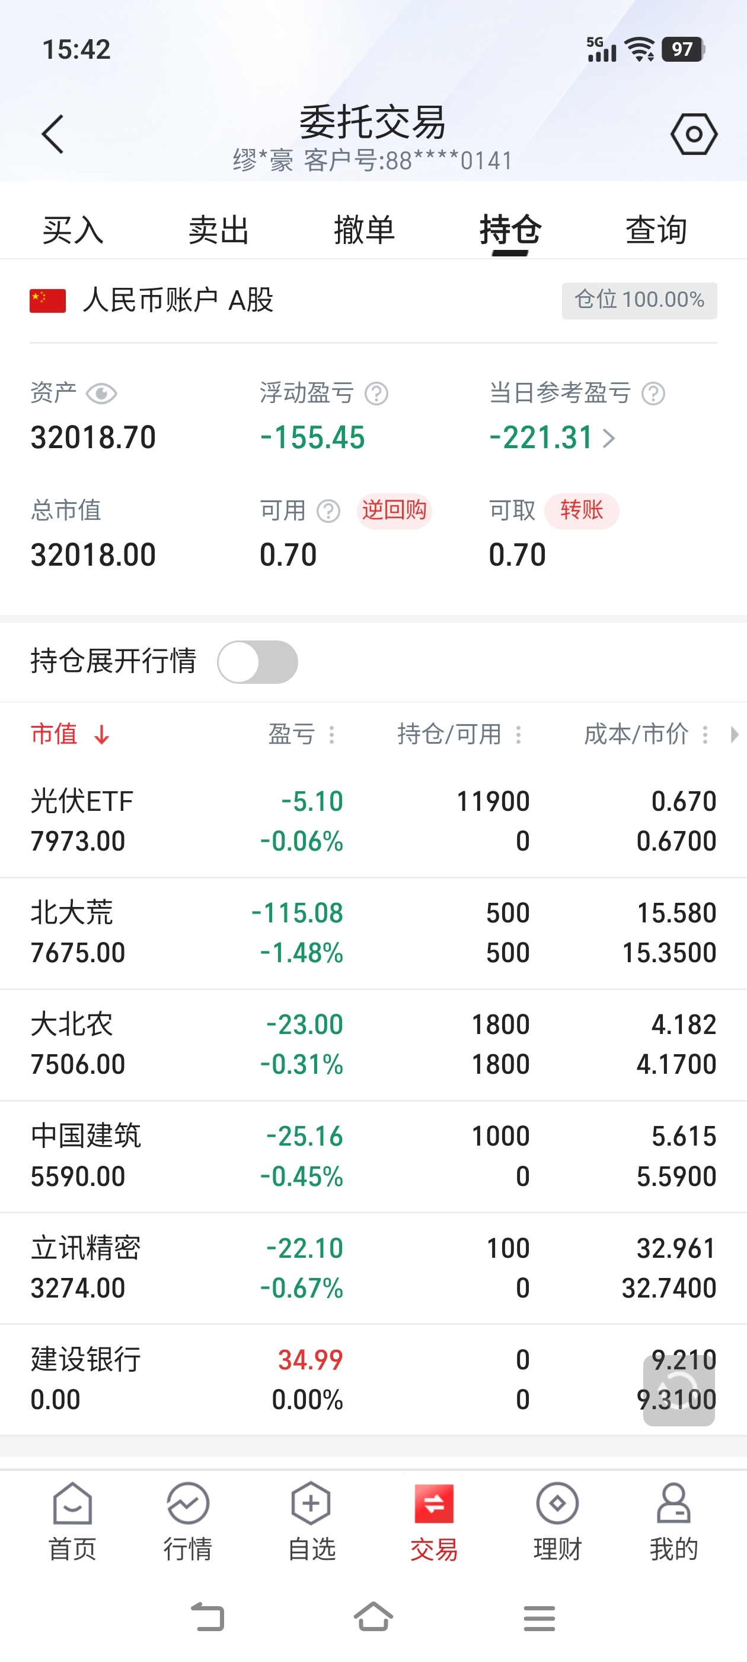Screen dimensions: 747x1662
Task: Tap help icon beside 可用
Action: point(328,511)
